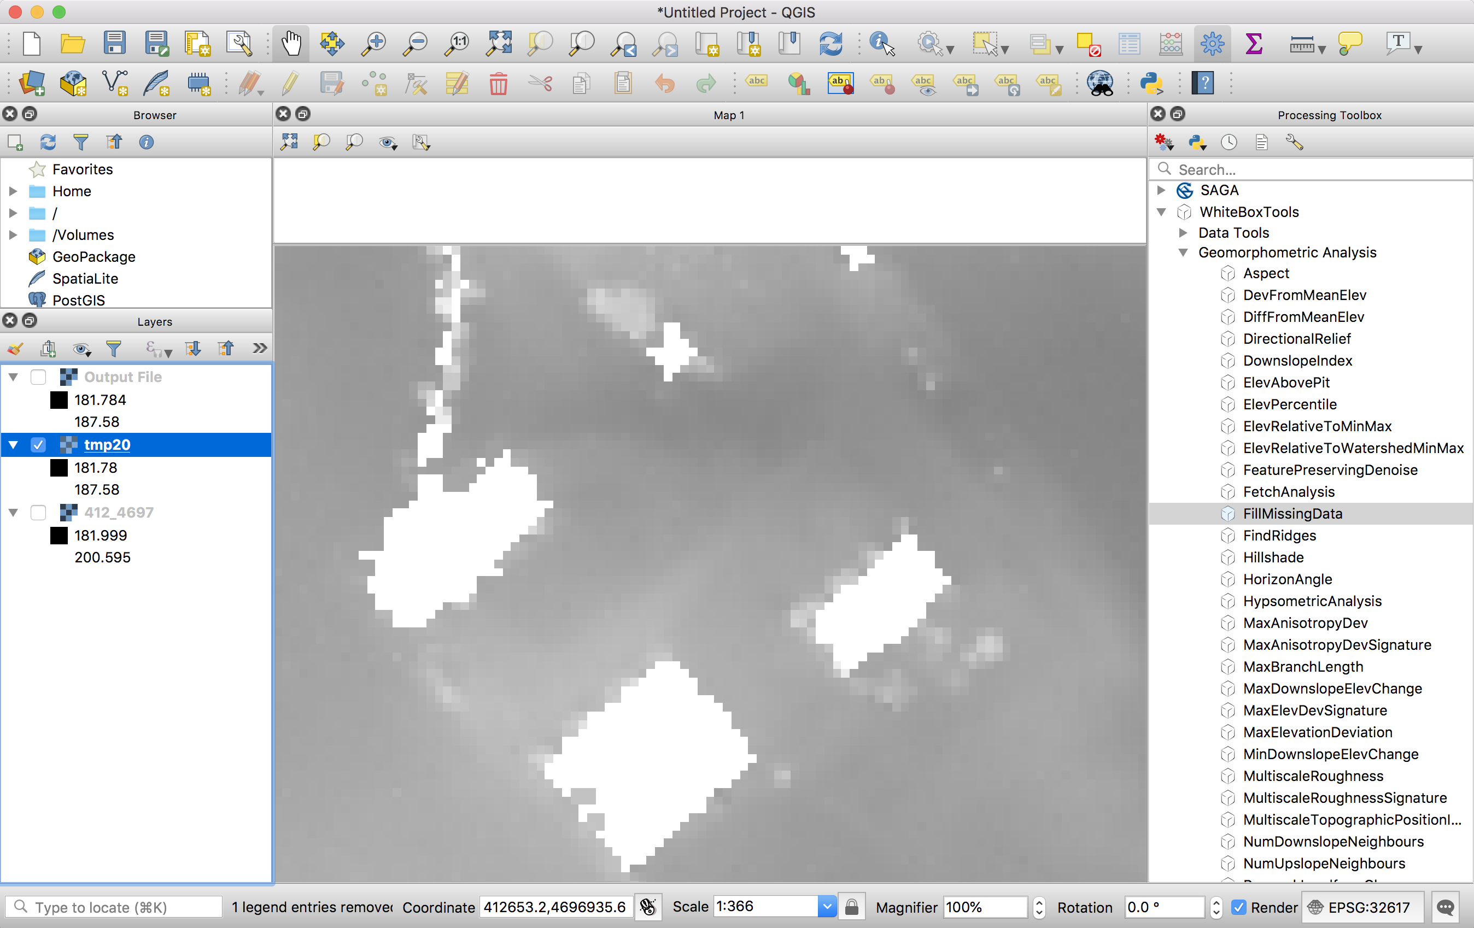Open Processing options wrench icon

(1295, 143)
